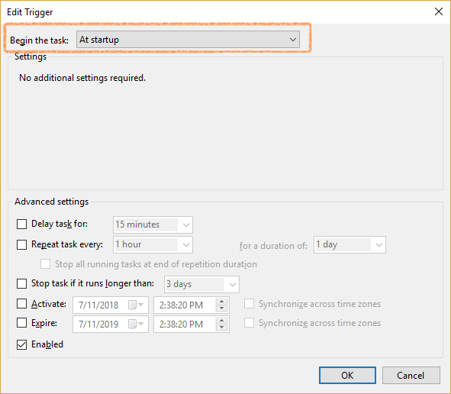Open calendar icon for Expire date 7/11/2019
The height and width of the screenshot is (394, 451).
pyautogui.click(x=136, y=324)
